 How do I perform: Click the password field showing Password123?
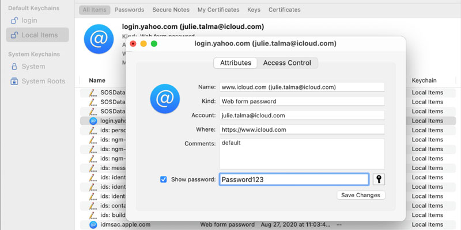[294, 179]
